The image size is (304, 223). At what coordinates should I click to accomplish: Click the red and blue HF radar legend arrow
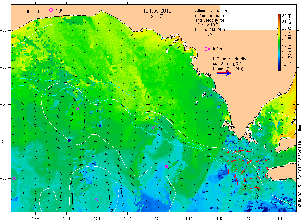pyautogui.click(x=224, y=73)
